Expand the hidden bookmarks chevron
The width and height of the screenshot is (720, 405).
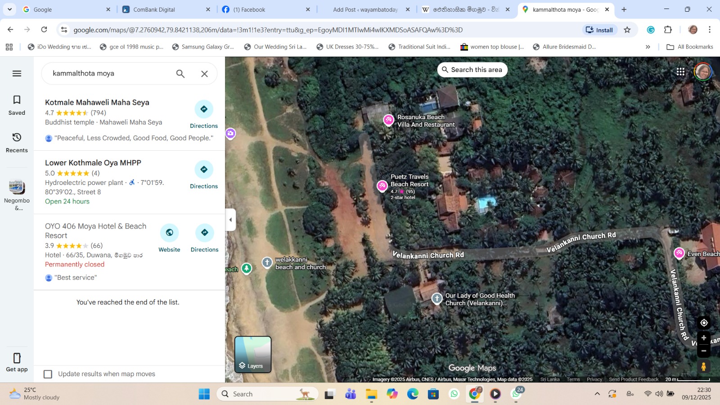pyautogui.click(x=648, y=47)
